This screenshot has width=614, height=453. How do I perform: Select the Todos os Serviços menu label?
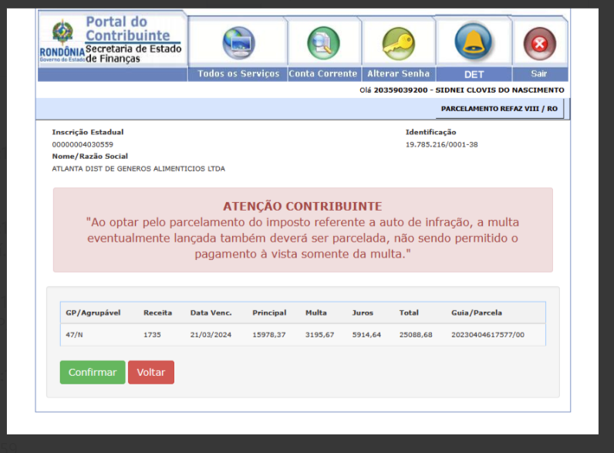click(238, 74)
